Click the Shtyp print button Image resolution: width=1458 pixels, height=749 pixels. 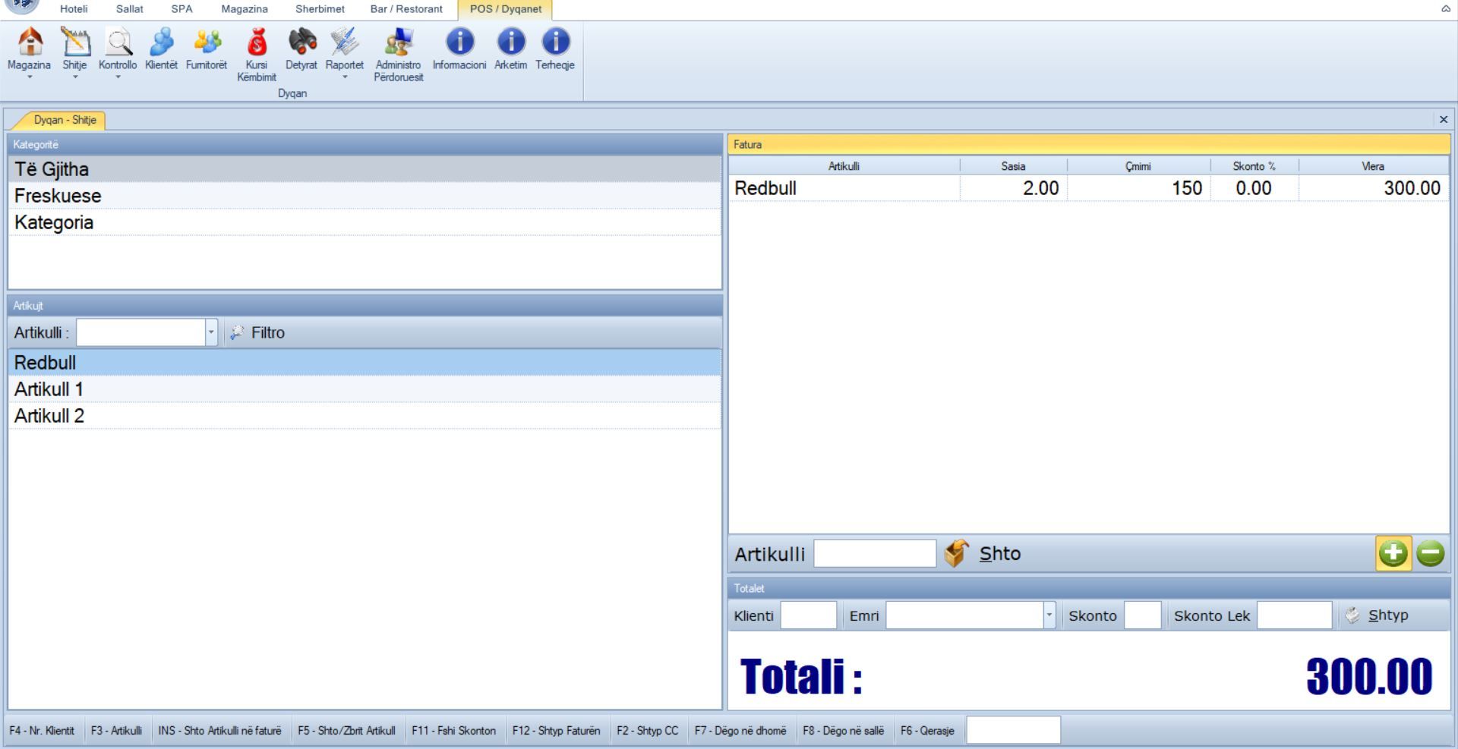click(x=1378, y=615)
